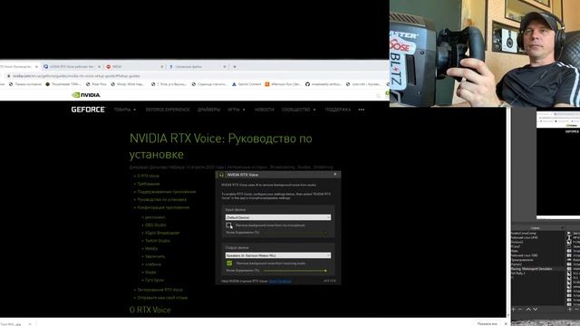Jump to 'Требования' contents link
Screen dimensions: 580x326
tap(149, 184)
